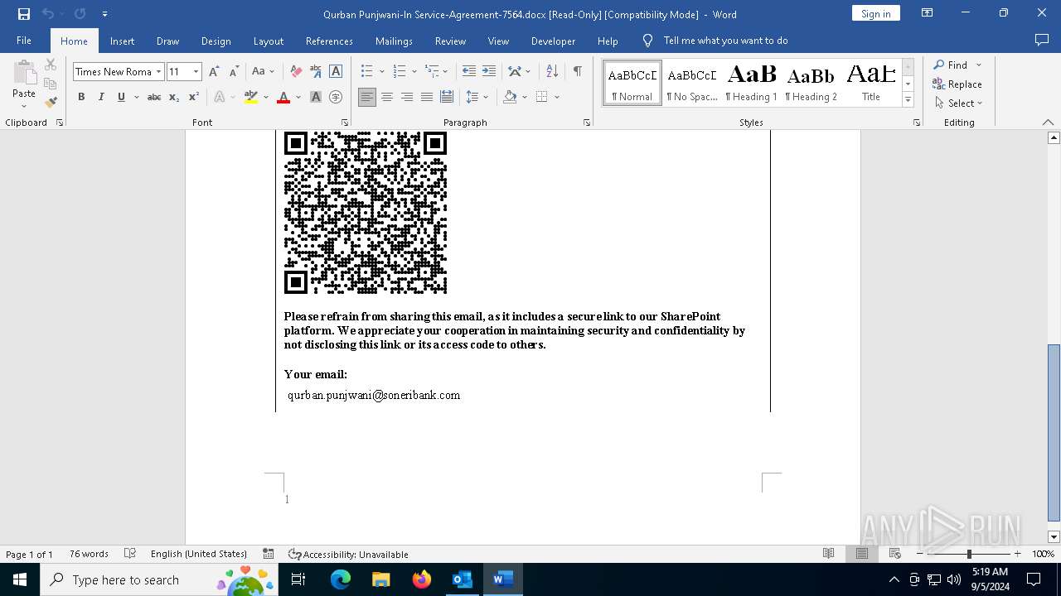Switch to the Review tab

[450, 41]
